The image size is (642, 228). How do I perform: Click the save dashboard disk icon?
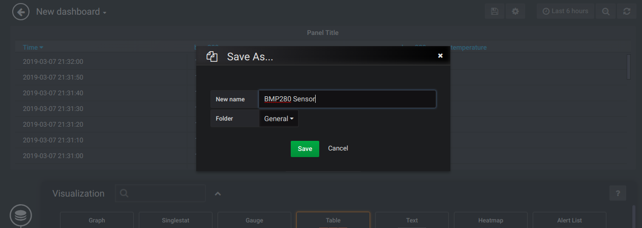495,11
